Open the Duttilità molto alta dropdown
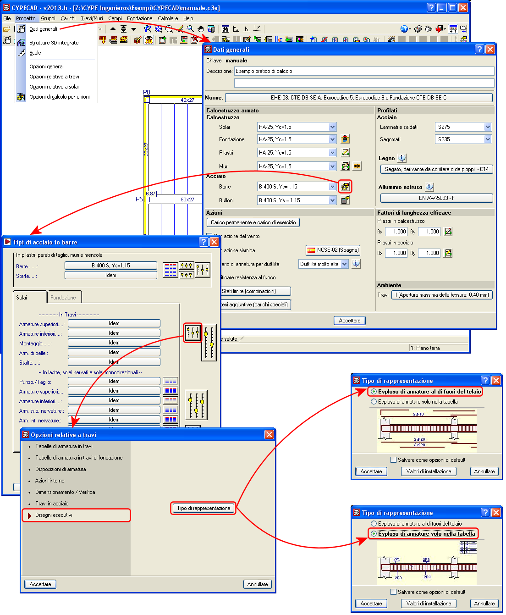 (x=344, y=264)
